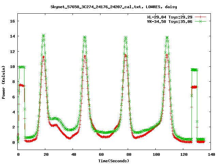Click the y-axis tick label 6

[14, 97]
